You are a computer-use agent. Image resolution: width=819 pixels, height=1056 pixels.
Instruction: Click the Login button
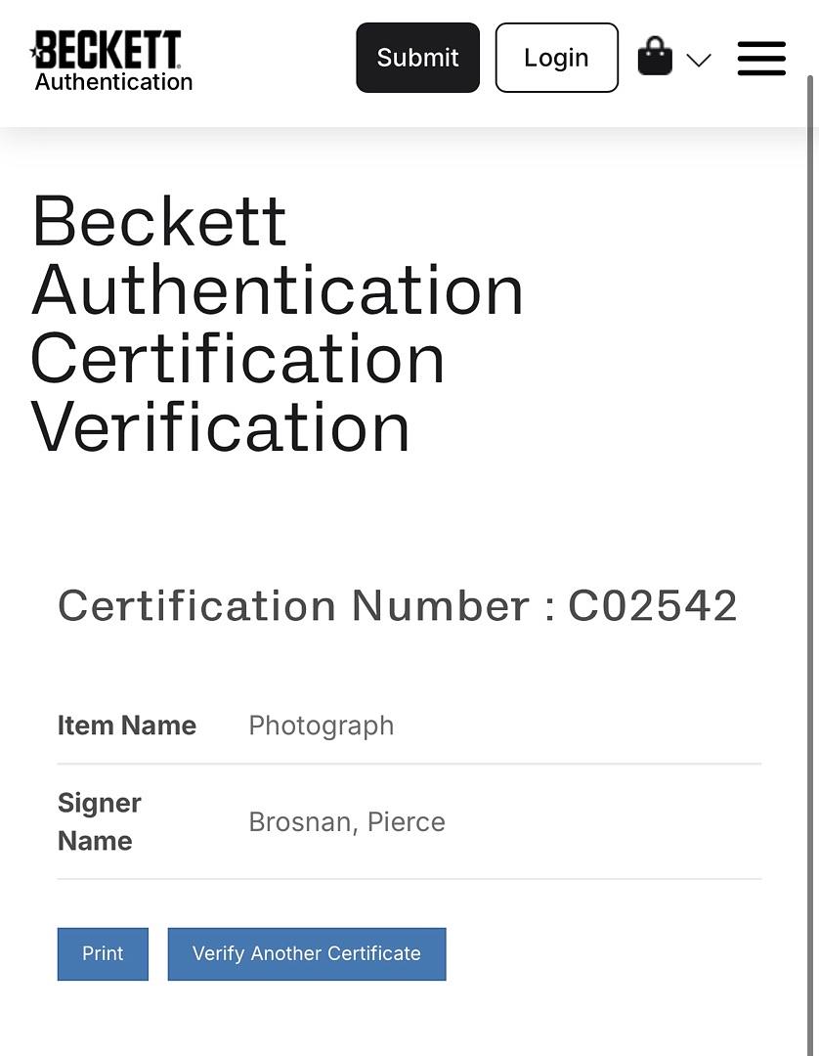(556, 58)
